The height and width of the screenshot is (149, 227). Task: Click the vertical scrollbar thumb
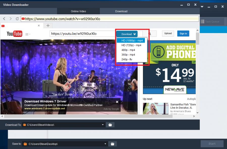[x=197, y=39]
